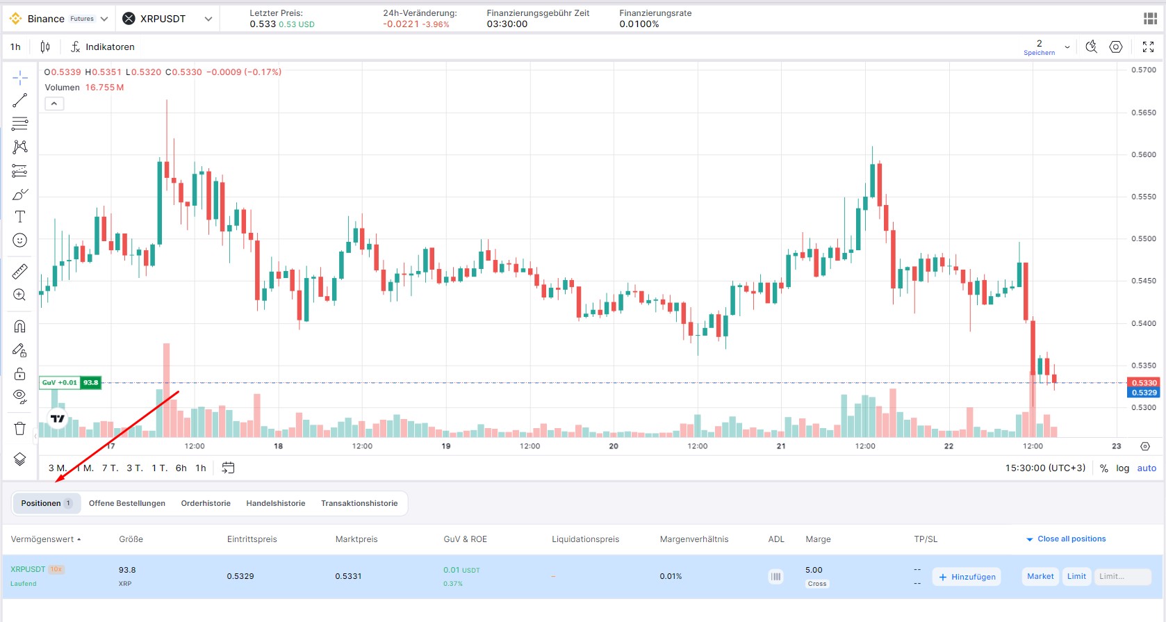Close the position at Market
1166x622 pixels.
pyautogui.click(x=1040, y=576)
